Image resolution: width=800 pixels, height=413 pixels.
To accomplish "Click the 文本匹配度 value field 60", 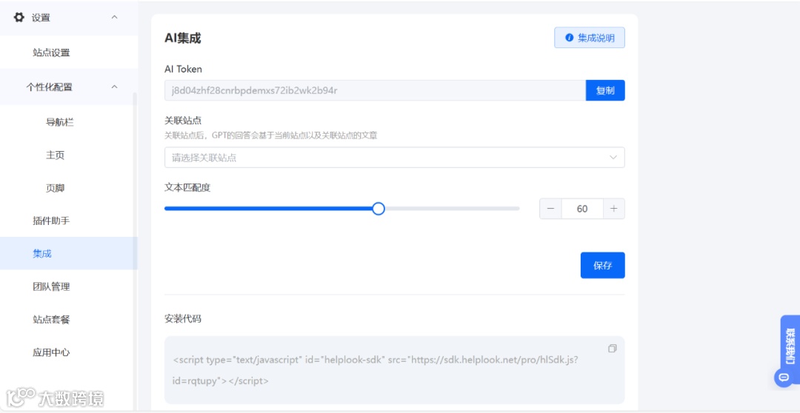I will (x=582, y=209).
